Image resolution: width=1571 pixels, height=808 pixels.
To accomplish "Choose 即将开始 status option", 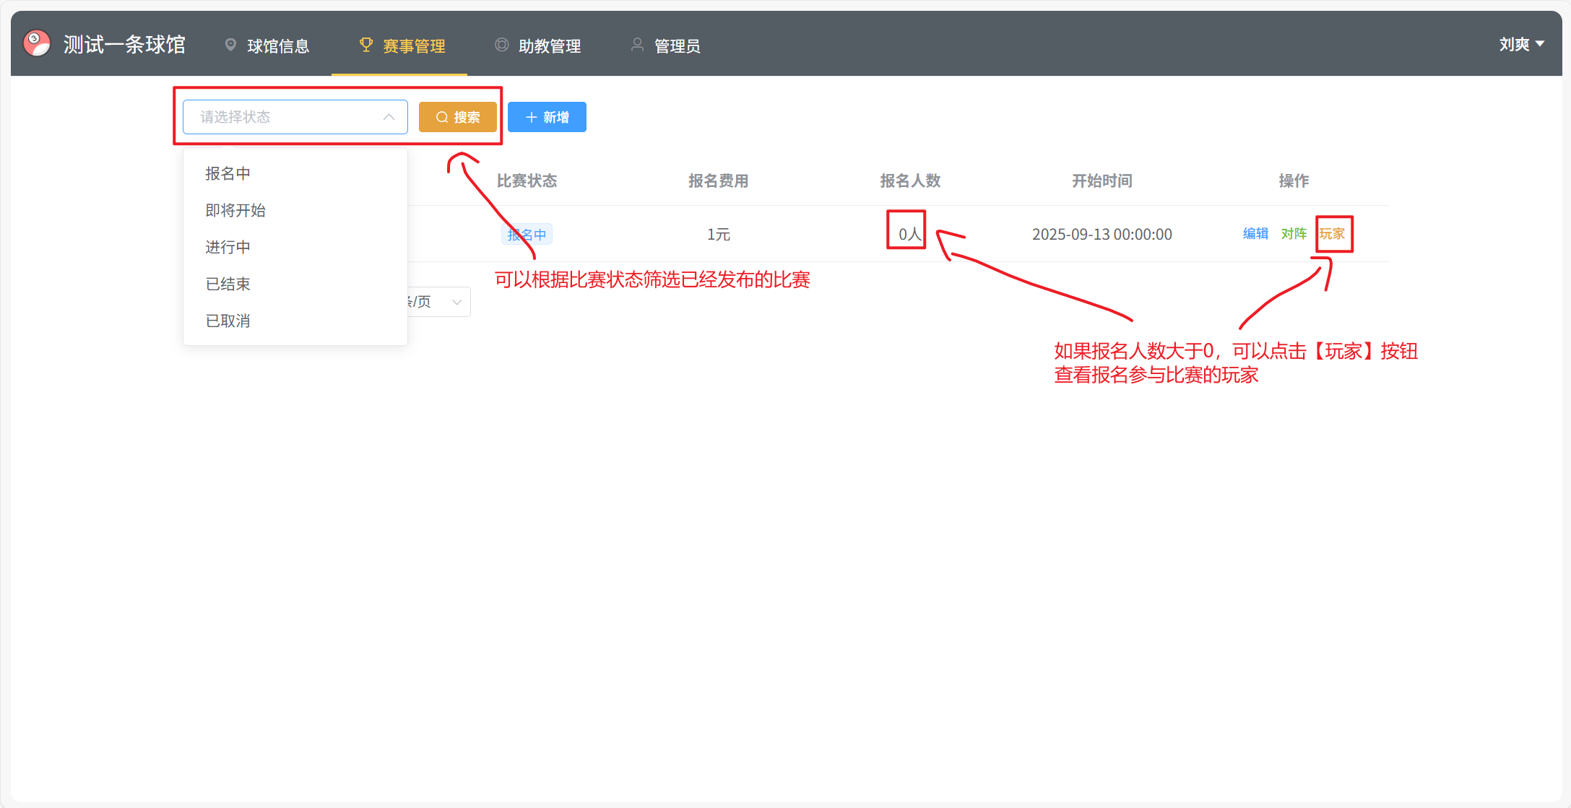I will (x=235, y=210).
